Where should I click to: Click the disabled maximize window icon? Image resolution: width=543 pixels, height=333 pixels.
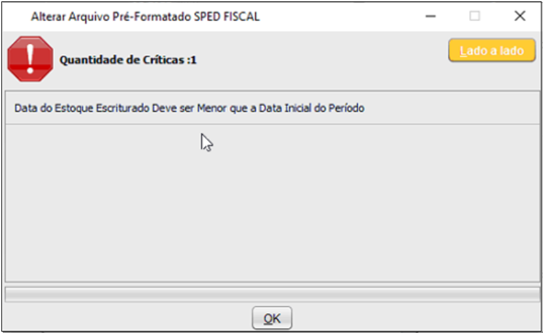coord(475,16)
